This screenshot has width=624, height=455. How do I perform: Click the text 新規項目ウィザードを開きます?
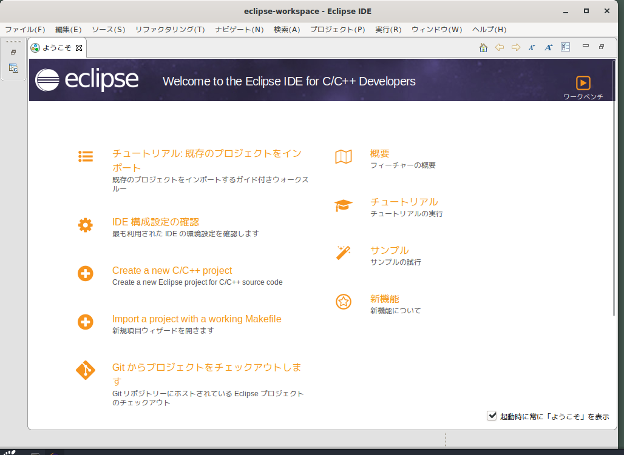(x=163, y=331)
